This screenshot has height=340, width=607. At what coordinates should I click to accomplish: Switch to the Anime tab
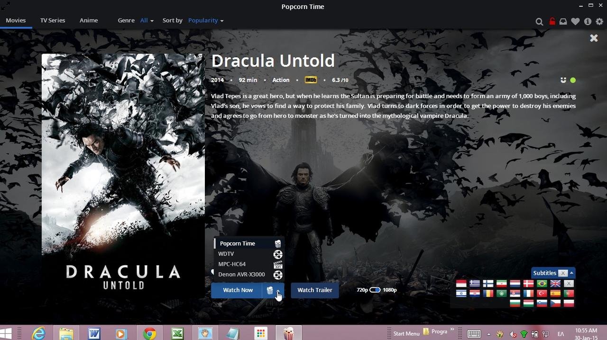(89, 20)
